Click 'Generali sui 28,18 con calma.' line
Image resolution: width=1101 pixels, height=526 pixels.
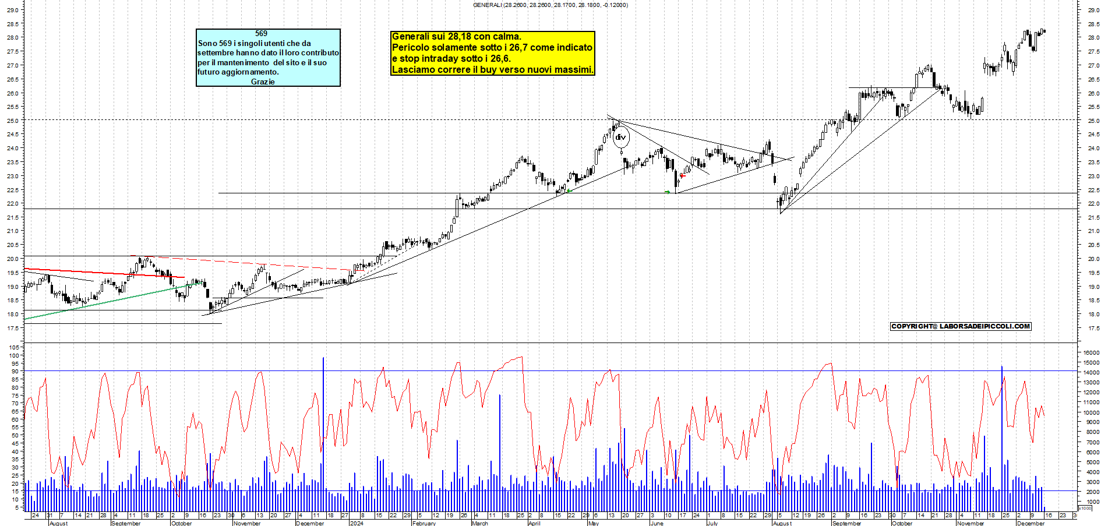pos(457,37)
